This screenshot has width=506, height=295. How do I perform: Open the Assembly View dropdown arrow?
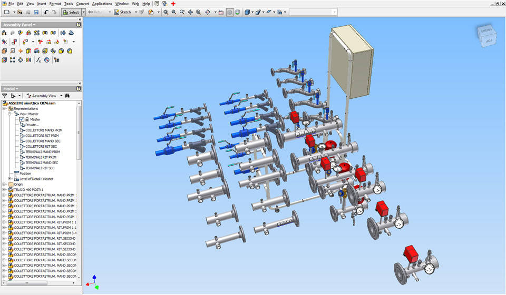[61, 96]
